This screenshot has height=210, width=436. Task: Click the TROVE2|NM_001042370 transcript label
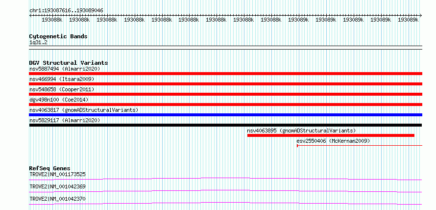pyautogui.click(x=57, y=199)
